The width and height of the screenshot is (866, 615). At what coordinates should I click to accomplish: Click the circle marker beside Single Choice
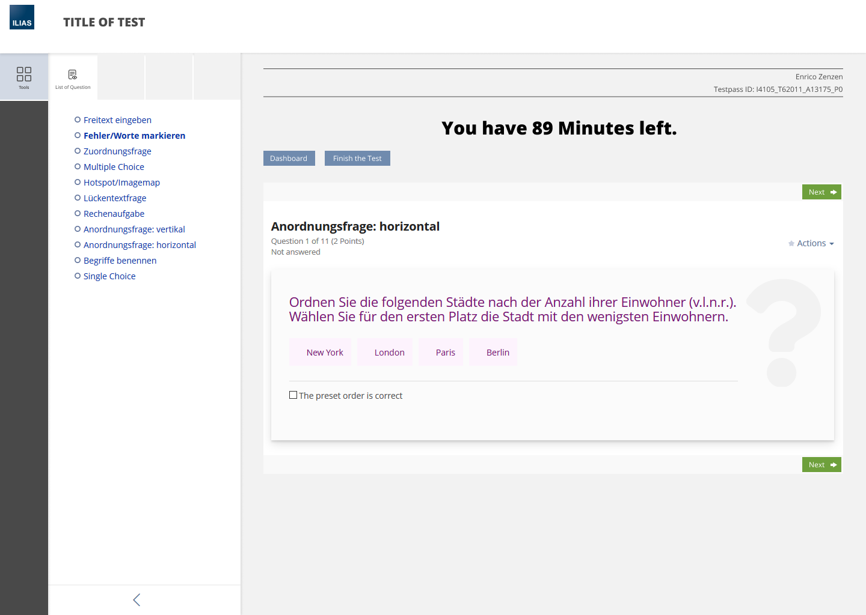pyautogui.click(x=78, y=276)
